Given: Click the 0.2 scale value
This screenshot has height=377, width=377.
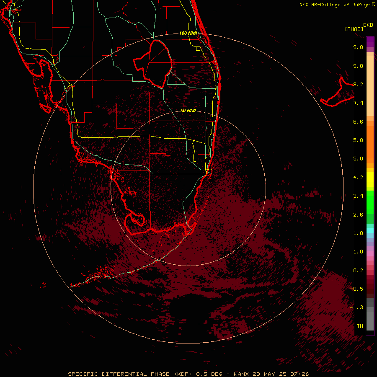Looking at the screenshot, I should tap(358, 271).
